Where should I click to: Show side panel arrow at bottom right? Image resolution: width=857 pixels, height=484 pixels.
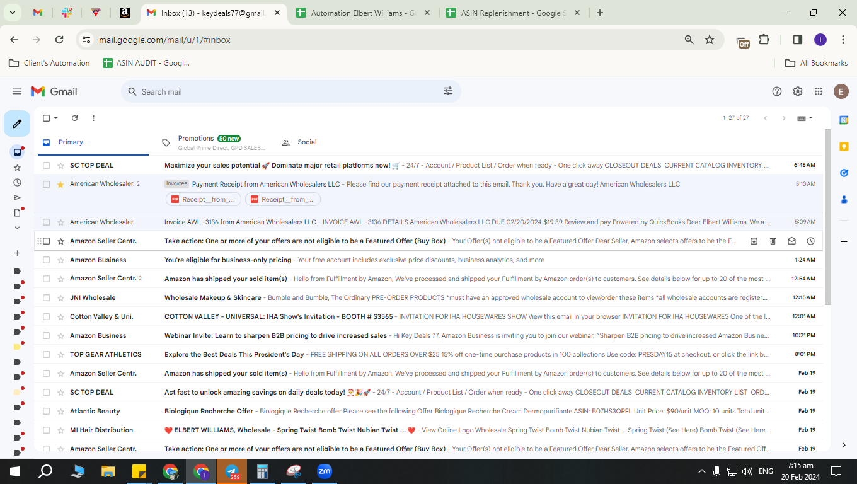point(844,446)
